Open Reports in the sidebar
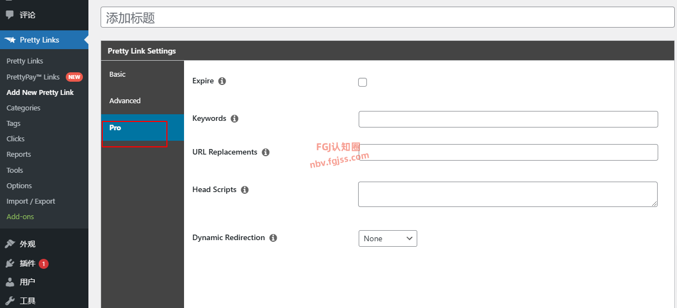This screenshot has height=308, width=677. tap(19, 155)
